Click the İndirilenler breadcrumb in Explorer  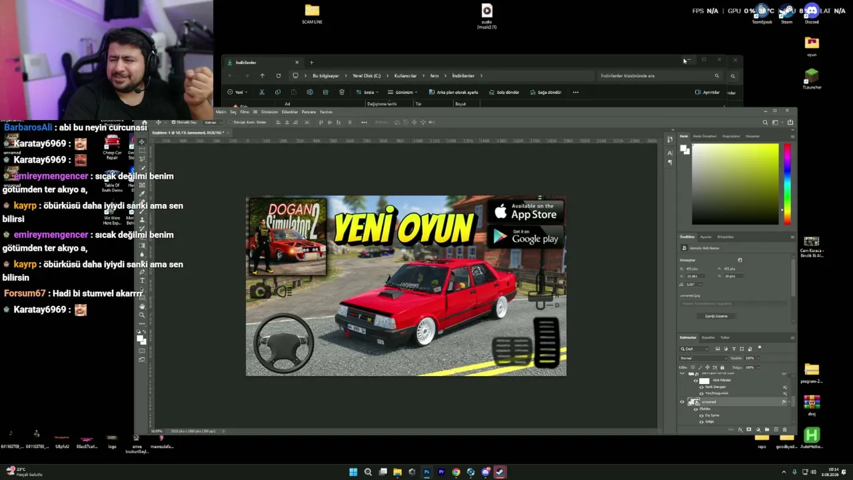[463, 76]
